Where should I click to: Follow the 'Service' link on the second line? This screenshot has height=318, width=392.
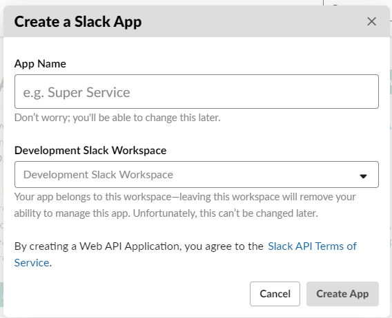[x=32, y=263]
